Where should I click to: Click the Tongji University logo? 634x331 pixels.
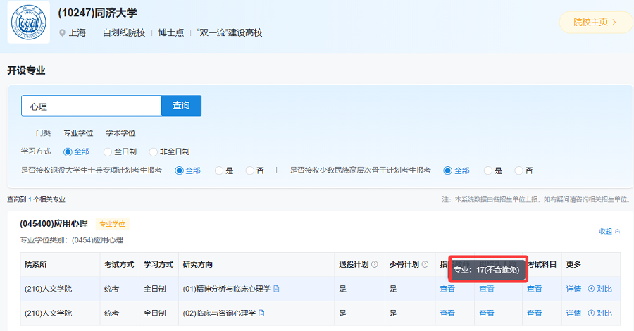pyautogui.click(x=29, y=23)
